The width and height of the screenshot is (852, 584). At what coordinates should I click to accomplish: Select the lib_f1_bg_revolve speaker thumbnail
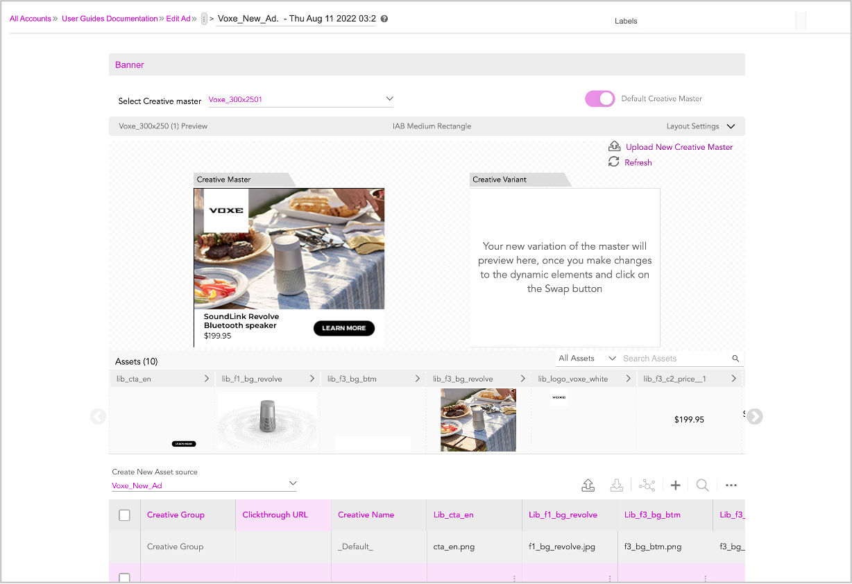coord(267,422)
